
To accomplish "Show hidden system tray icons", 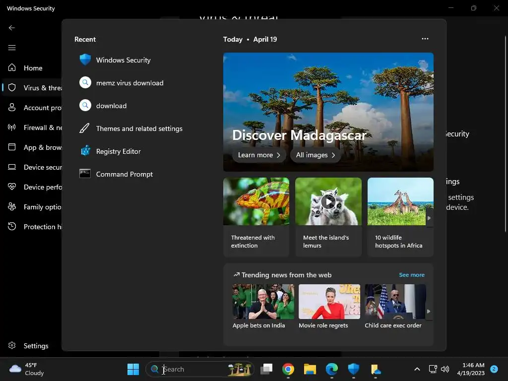I will pyautogui.click(x=417, y=369).
